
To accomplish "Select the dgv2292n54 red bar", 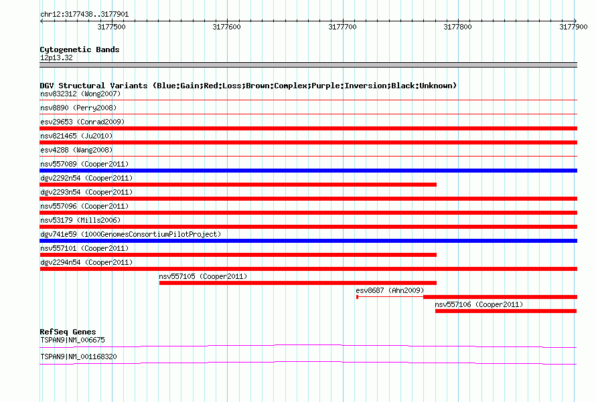I will [238, 185].
